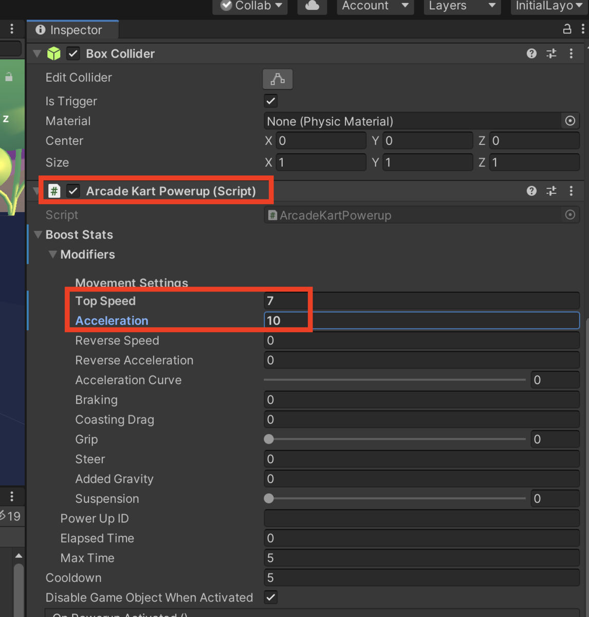Open Physic Material object picker

570,121
